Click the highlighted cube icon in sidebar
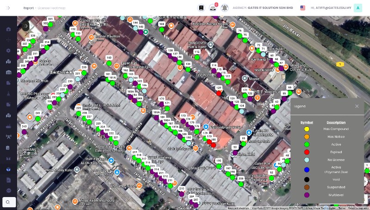370x210 pixels. pyautogui.click(x=8, y=169)
